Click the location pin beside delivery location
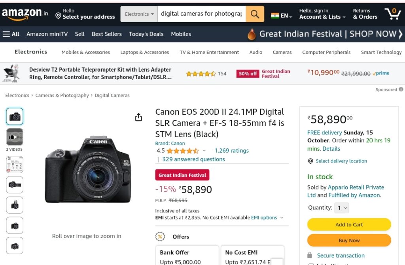Viewport: 405px width, 265px height. click(x=310, y=161)
